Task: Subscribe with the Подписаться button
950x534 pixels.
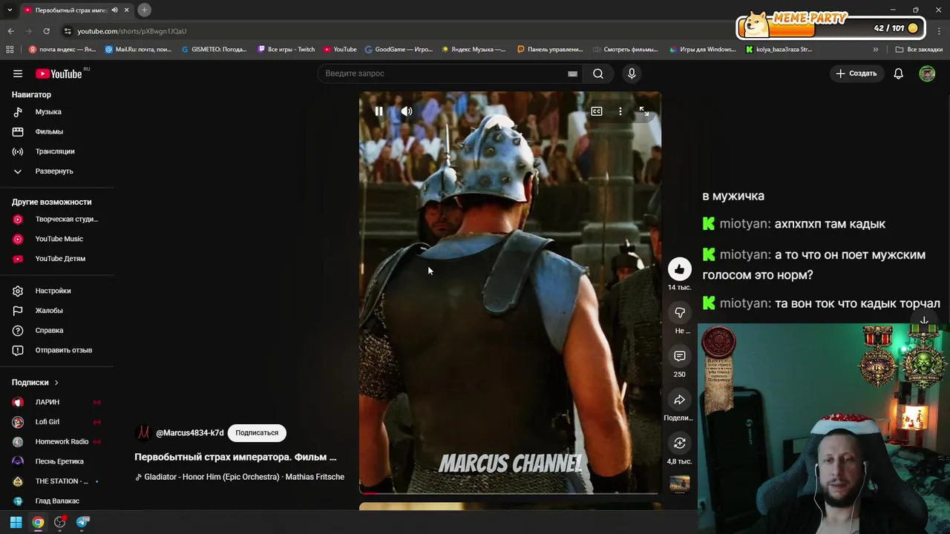Action: pyautogui.click(x=257, y=432)
